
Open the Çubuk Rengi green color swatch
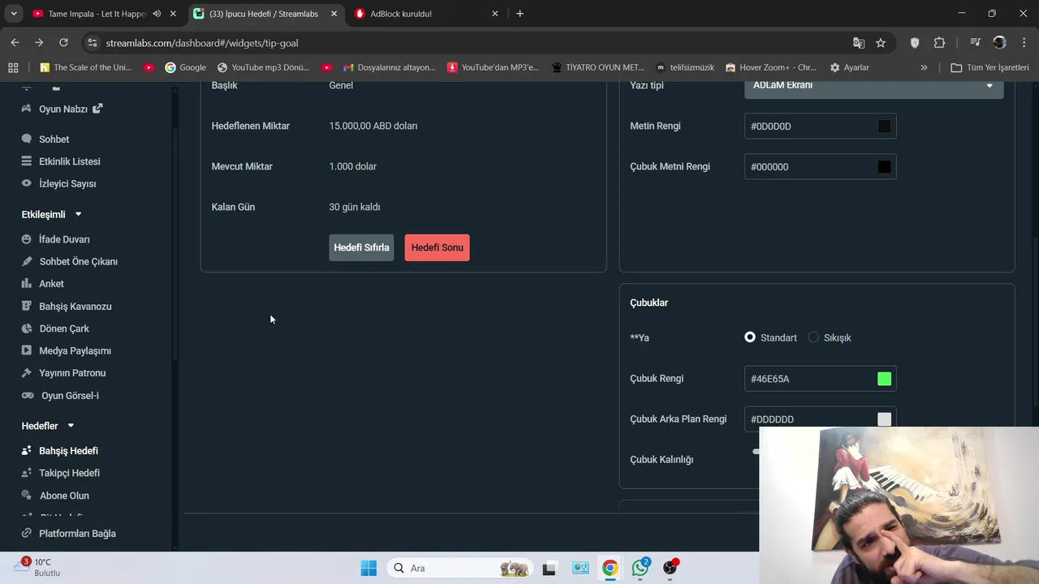(884, 379)
